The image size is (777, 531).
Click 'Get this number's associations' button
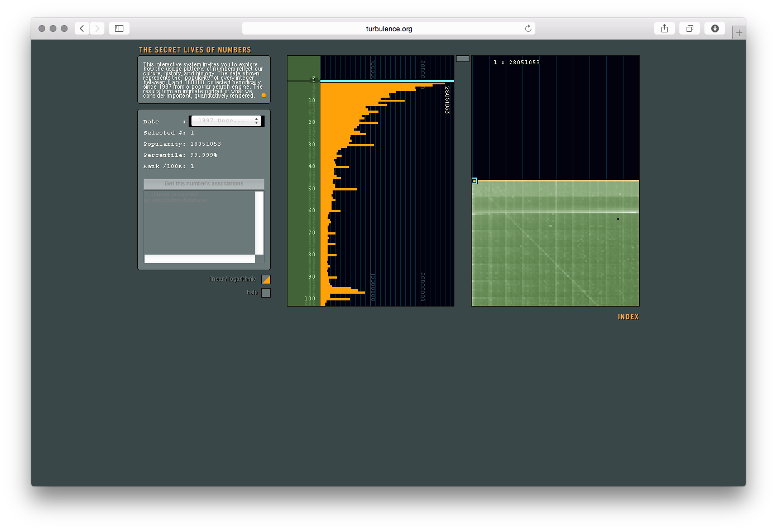(204, 184)
